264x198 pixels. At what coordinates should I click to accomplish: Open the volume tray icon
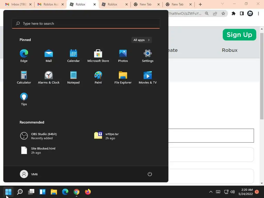233,192
